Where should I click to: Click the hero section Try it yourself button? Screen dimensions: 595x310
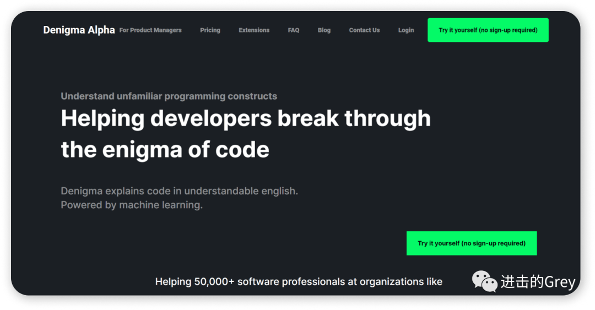point(472,243)
